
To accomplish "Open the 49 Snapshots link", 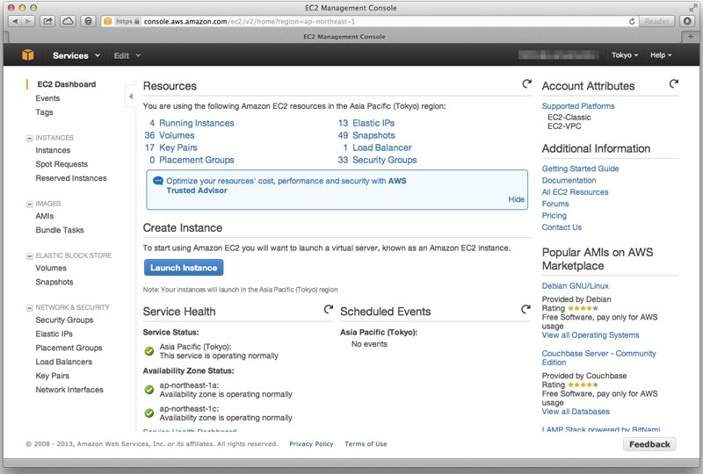I will 366,135.
